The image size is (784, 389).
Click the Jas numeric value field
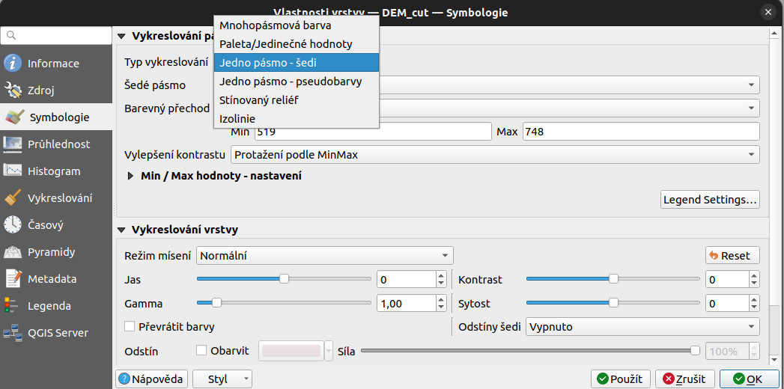[x=406, y=279]
